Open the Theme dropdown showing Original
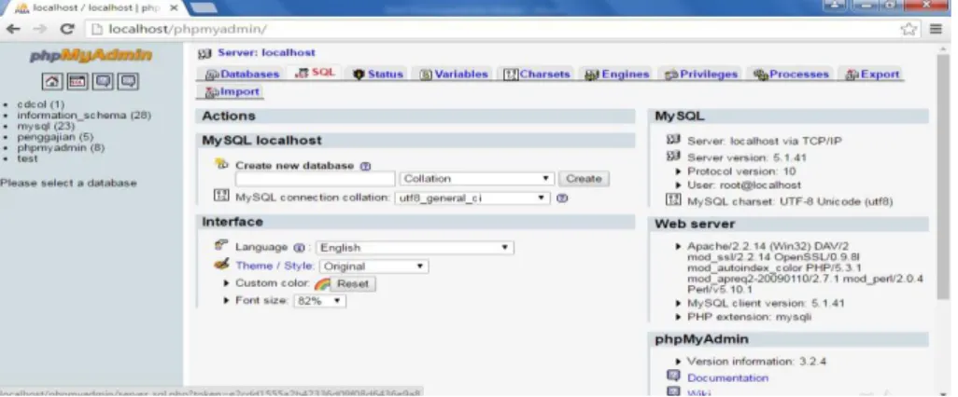The height and width of the screenshot is (397, 958). click(x=373, y=267)
